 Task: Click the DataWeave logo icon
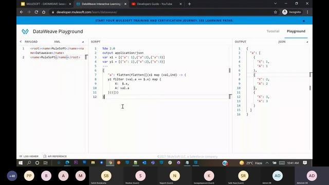click(25, 31)
